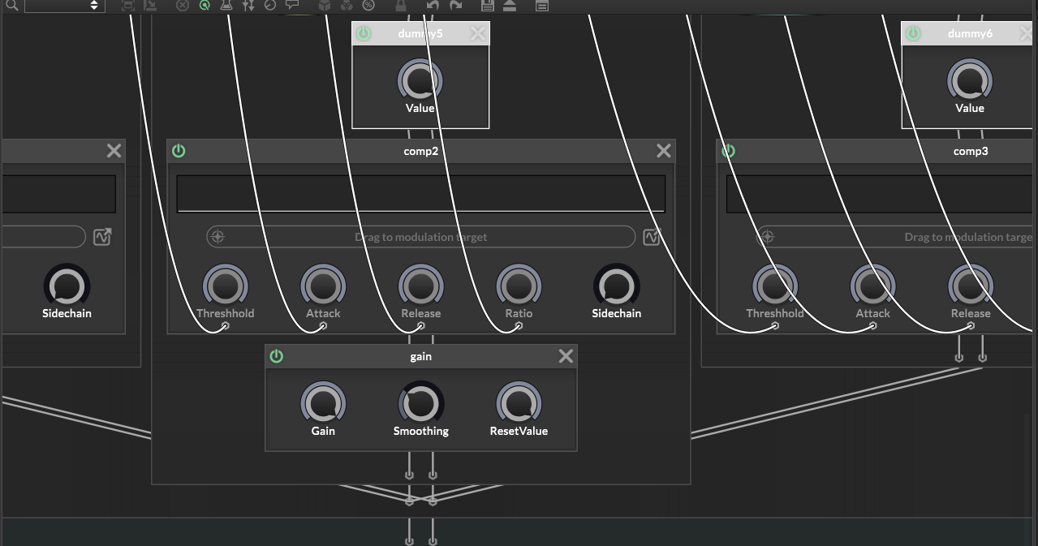Screen dimensions: 1038x546
Task: Click the floppy disk save icon
Action: 487,5
